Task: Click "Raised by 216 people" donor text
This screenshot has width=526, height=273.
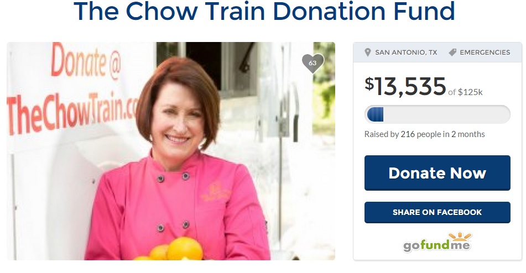Action: (403, 134)
